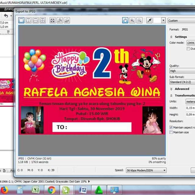The image size is (195, 195).
Task: Switch to four previews layout
Action: 42,20
